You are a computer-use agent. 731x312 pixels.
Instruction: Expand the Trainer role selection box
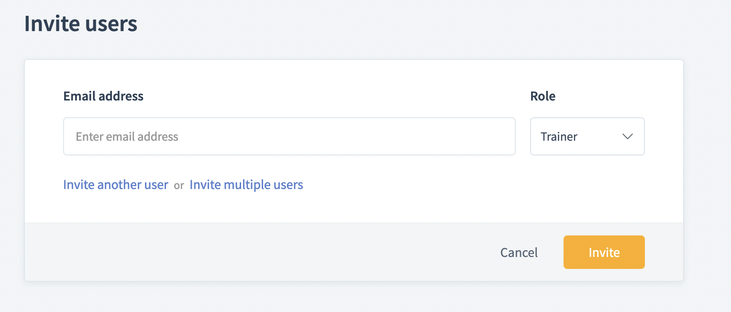pos(587,137)
